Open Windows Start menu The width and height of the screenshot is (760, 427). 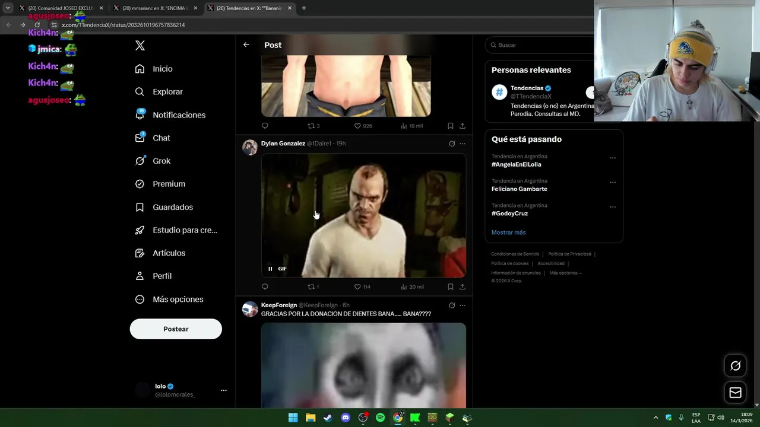click(293, 418)
